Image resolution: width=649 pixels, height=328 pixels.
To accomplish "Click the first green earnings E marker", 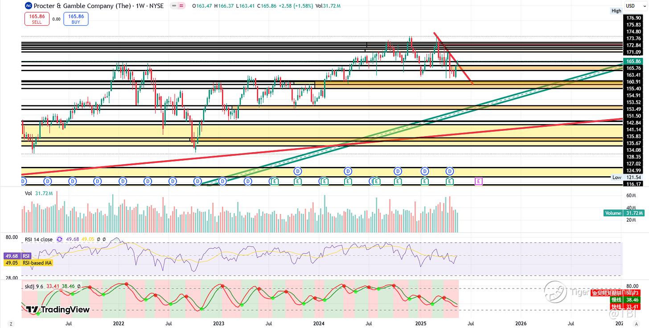I will click(x=275, y=181).
